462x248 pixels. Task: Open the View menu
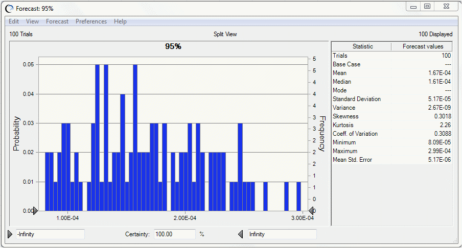32,21
